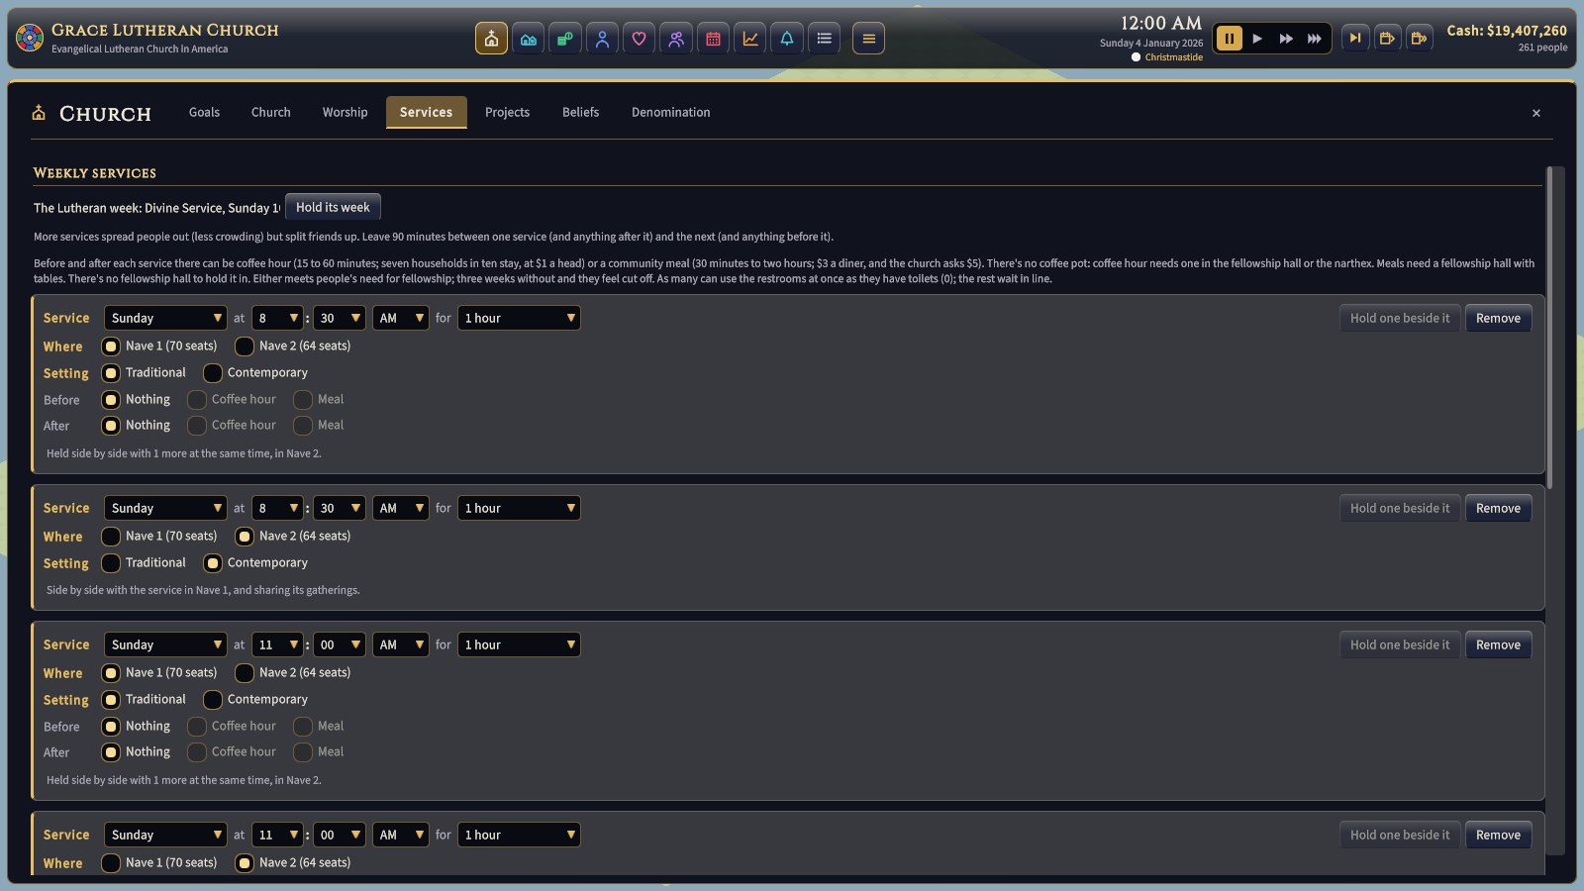Open the red calendar icon

click(x=713, y=39)
